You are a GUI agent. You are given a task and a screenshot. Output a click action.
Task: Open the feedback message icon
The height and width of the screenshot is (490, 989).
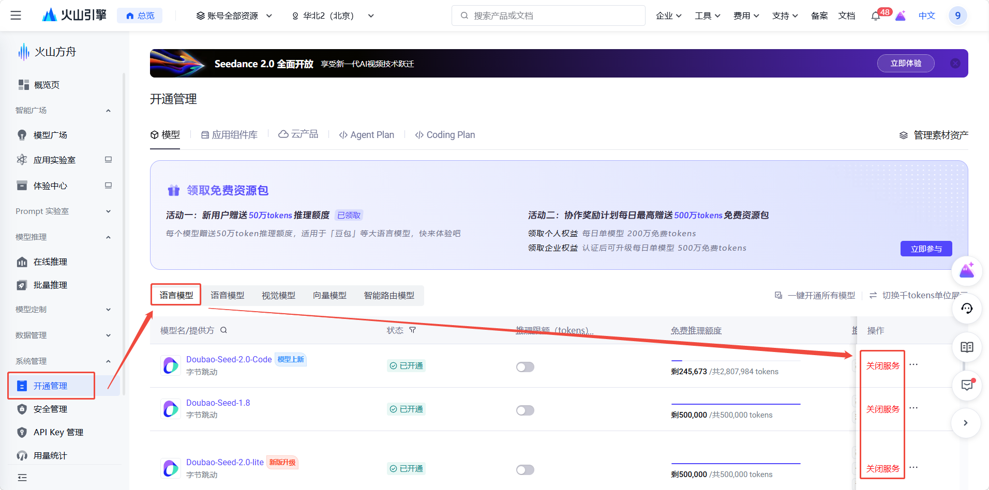click(x=966, y=385)
